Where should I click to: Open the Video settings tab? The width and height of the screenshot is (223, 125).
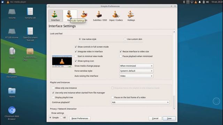tap(84, 16)
